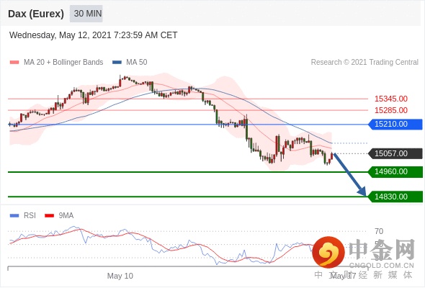Click the 15285.00 resistance label
425x288 pixels.
point(391,110)
